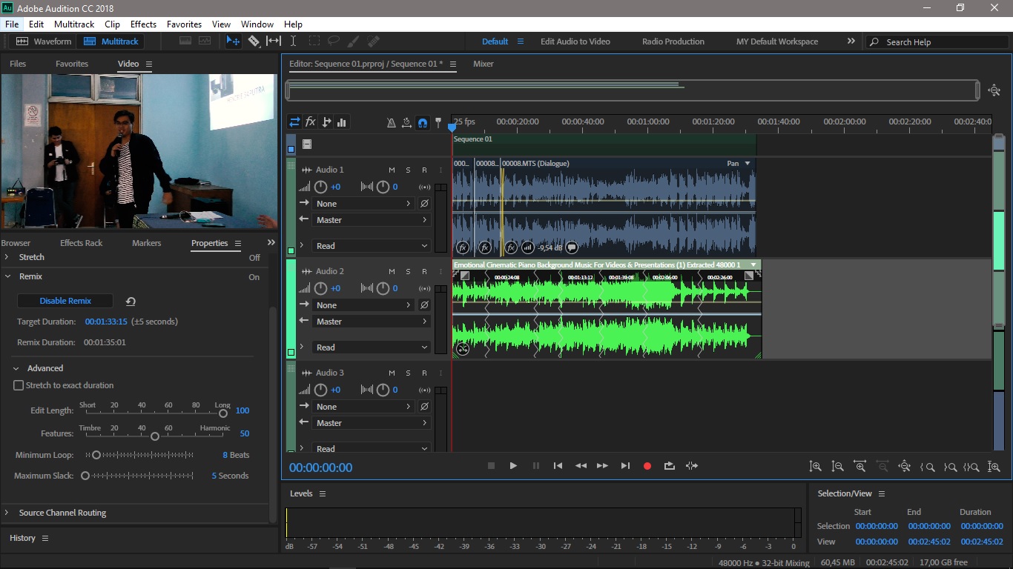Click the Stop button in transport
Screen dimensions: 1013x569
pos(491,466)
